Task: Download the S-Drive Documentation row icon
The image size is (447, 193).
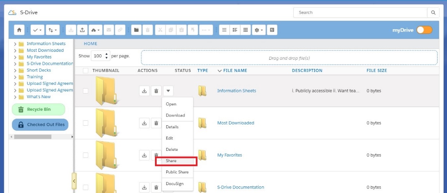Action: [145, 187]
